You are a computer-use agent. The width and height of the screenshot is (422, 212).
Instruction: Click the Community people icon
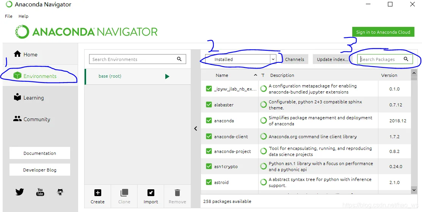[x=17, y=118]
